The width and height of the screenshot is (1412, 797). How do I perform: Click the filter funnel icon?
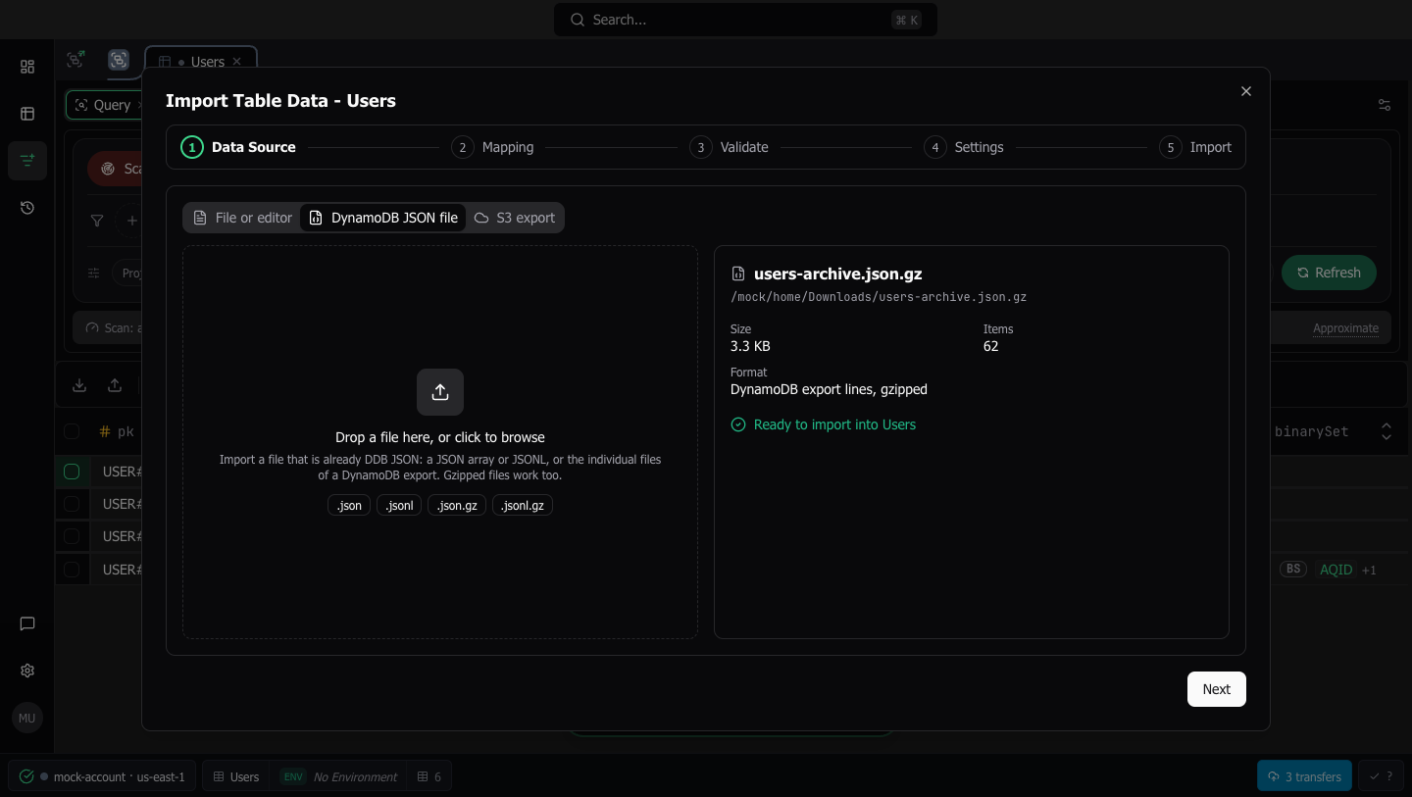(97, 221)
